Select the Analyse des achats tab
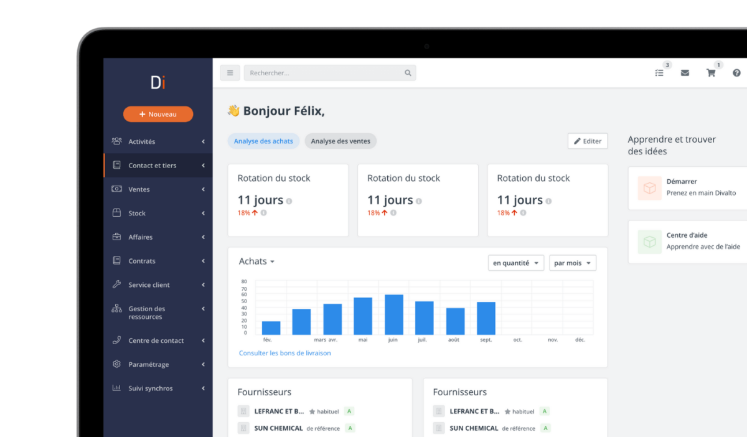Viewport: 747px width, 437px height. 263,141
